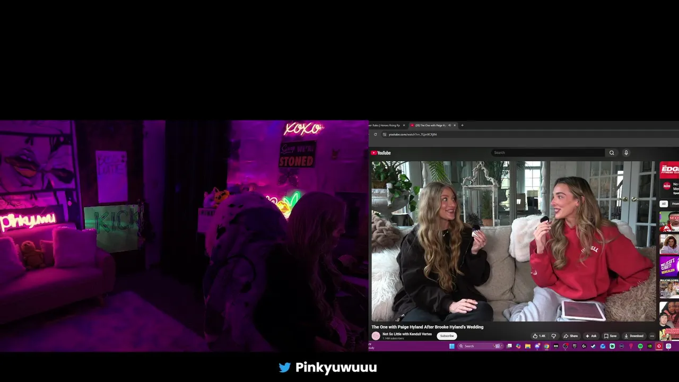Close the Heroes Rising Rp tab
Screen dimensions: 679x382
point(404,125)
